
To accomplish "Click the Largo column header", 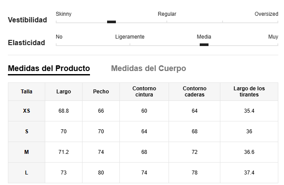I will point(64,92).
